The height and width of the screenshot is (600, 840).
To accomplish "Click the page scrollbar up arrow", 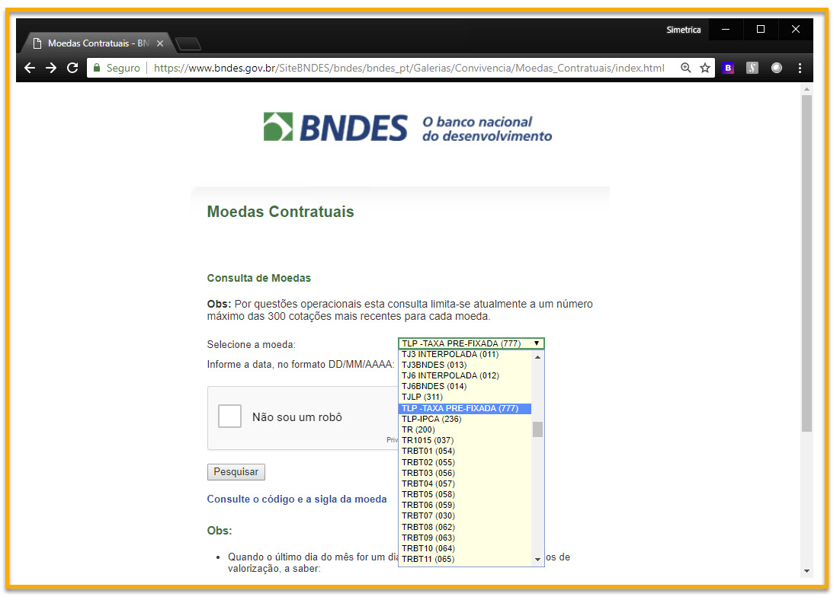I will pyautogui.click(x=806, y=89).
